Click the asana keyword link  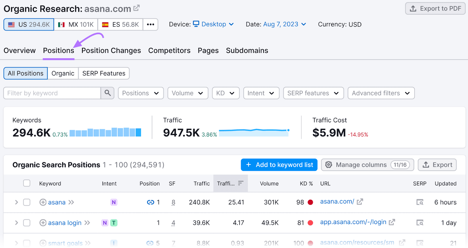tap(57, 202)
